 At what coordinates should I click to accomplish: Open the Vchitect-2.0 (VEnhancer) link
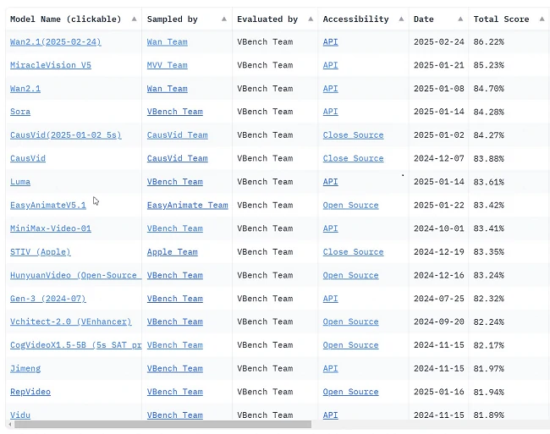click(70, 322)
